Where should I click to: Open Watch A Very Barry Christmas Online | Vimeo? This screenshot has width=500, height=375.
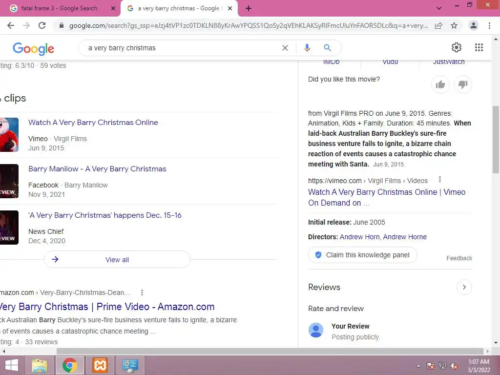click(x=387, y=197)
